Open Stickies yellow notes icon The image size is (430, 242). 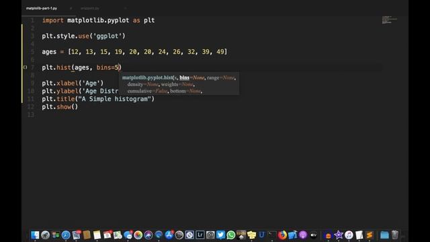coord(251,235)
